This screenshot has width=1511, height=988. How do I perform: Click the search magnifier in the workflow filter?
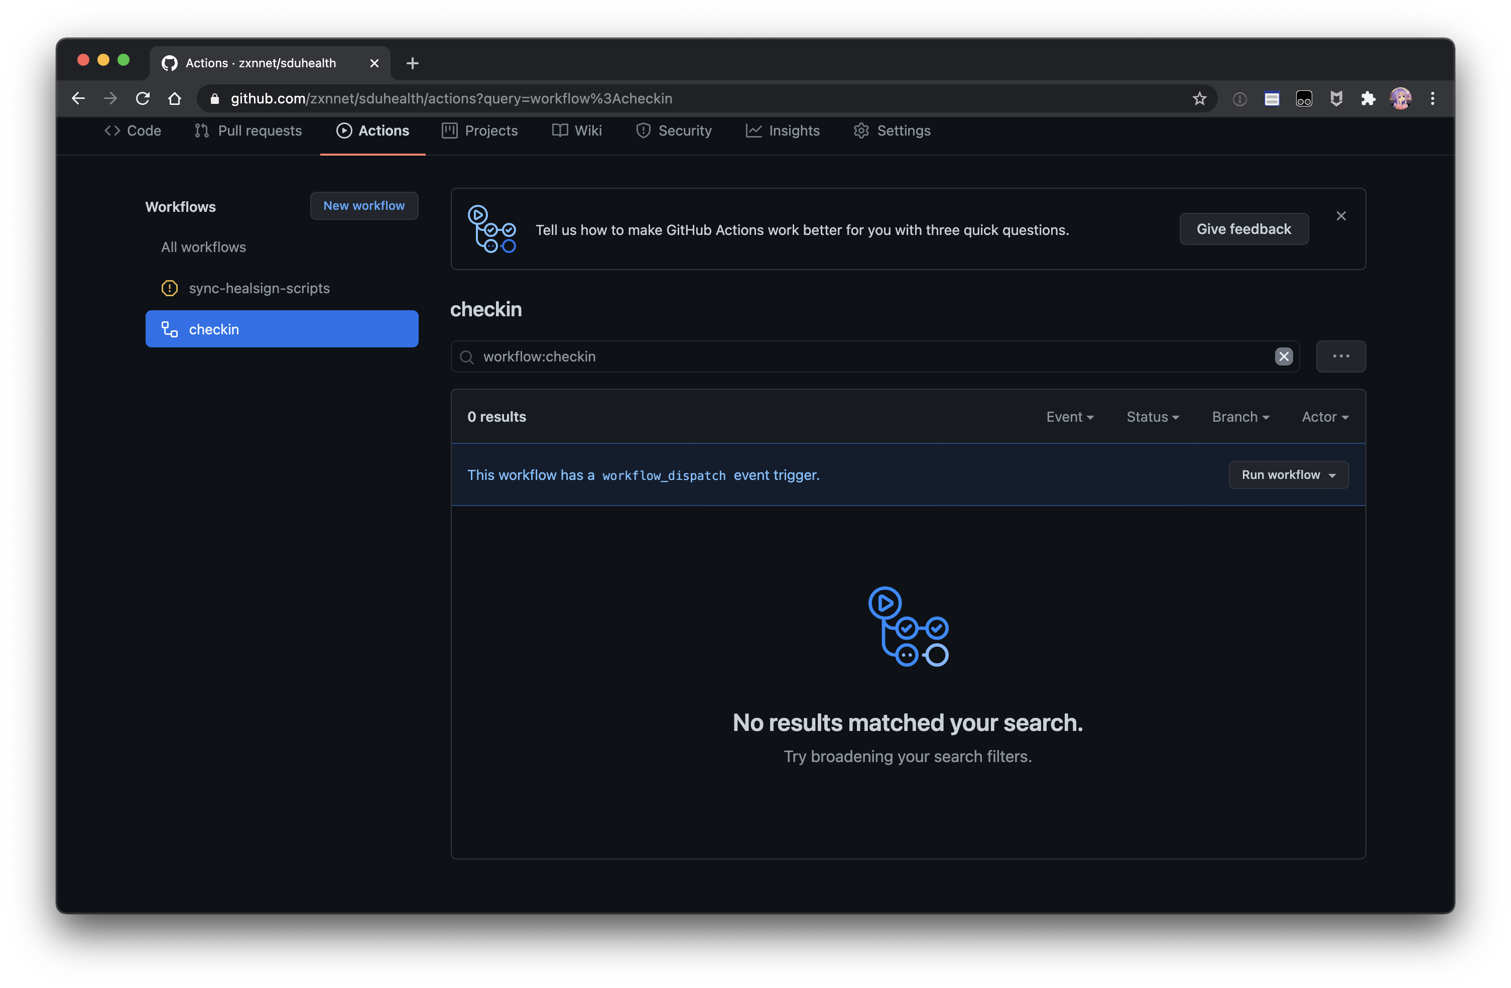click(467, 356)
